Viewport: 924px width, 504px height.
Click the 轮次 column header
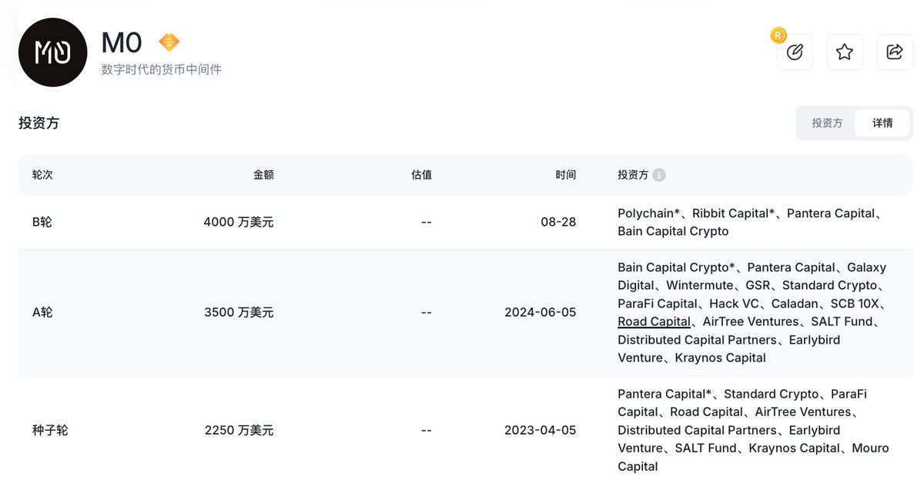click(x=42, y=175)
